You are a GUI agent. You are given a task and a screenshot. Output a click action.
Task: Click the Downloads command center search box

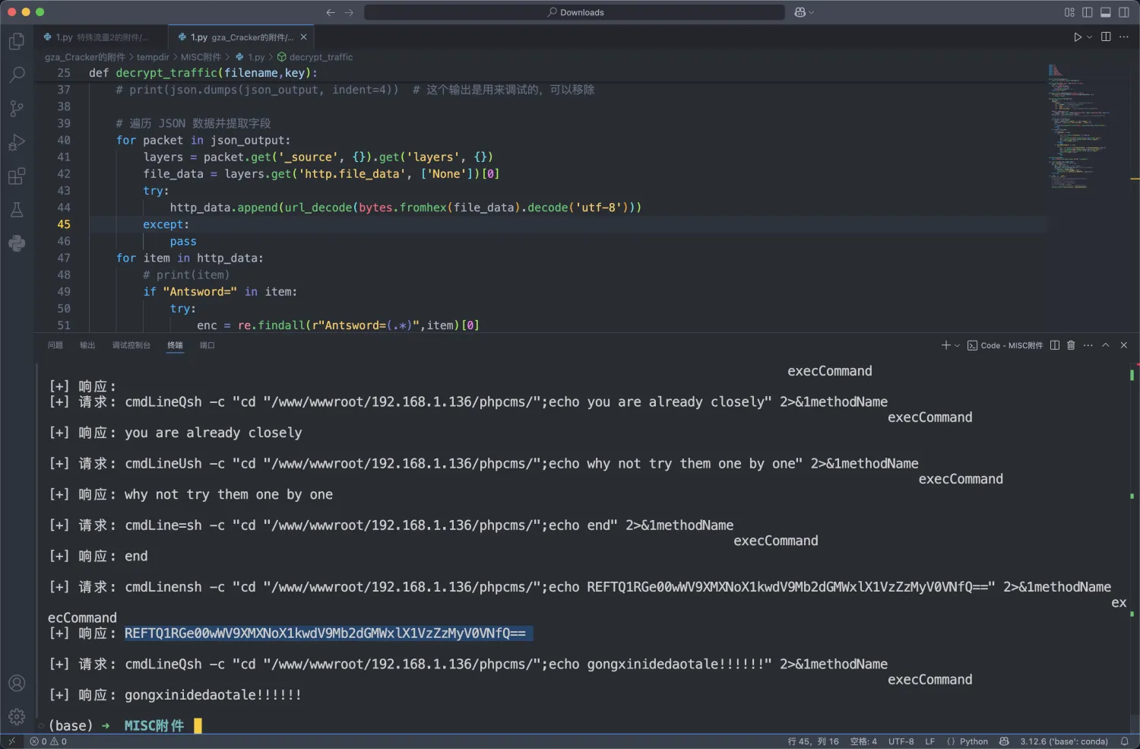(x=575, y=12)
